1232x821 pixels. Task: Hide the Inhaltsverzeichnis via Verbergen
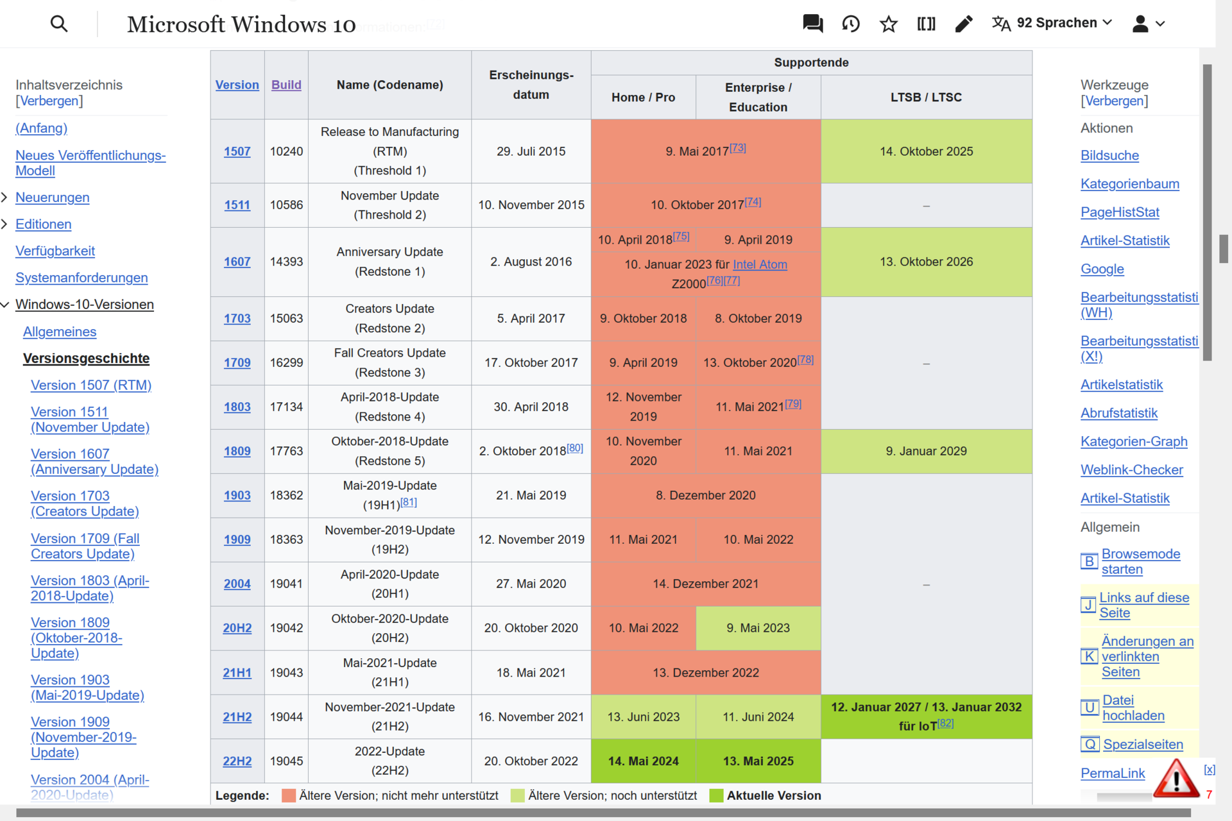49,101
